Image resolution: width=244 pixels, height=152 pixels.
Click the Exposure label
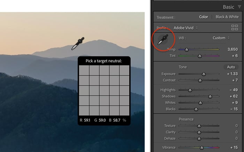pos(168,74)
